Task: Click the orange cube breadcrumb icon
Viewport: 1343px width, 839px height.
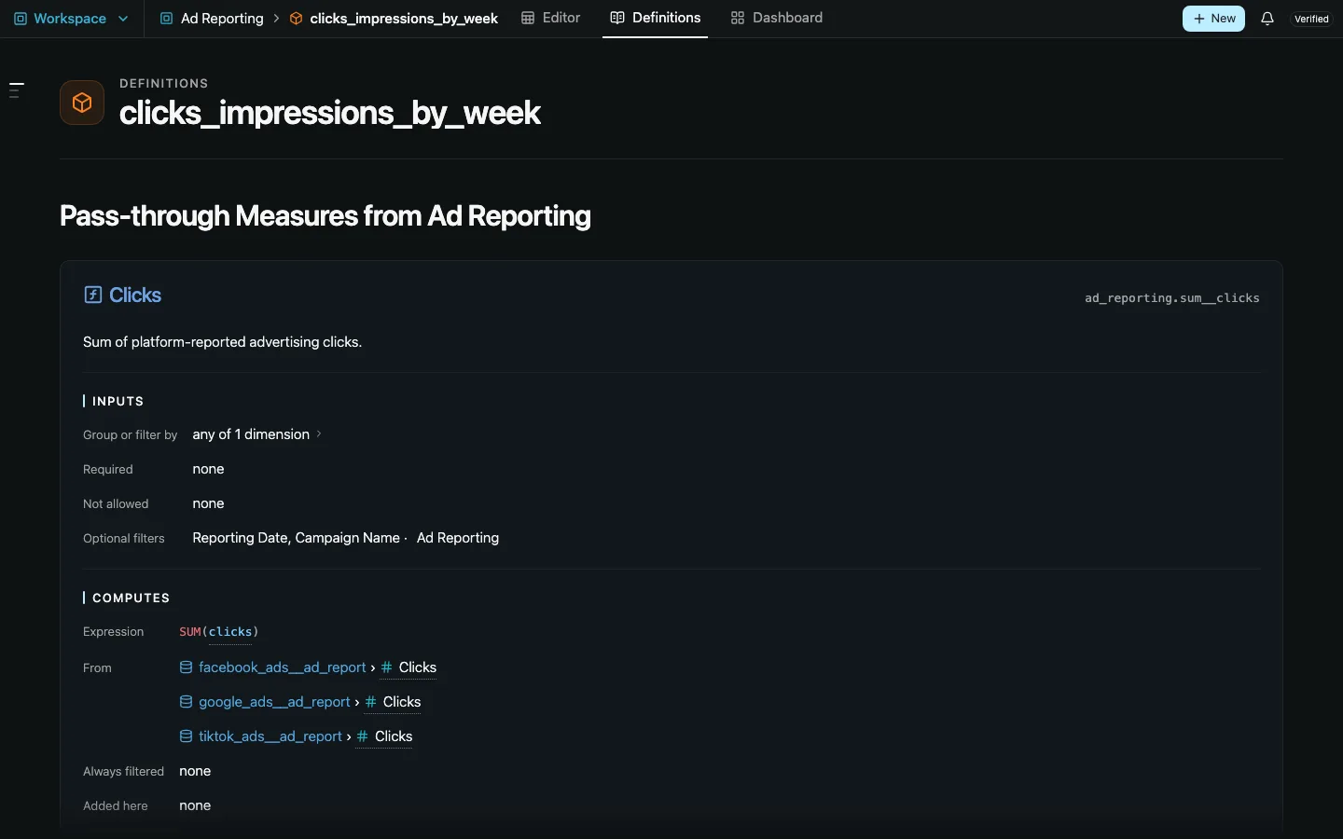Action: coord(296,19)
